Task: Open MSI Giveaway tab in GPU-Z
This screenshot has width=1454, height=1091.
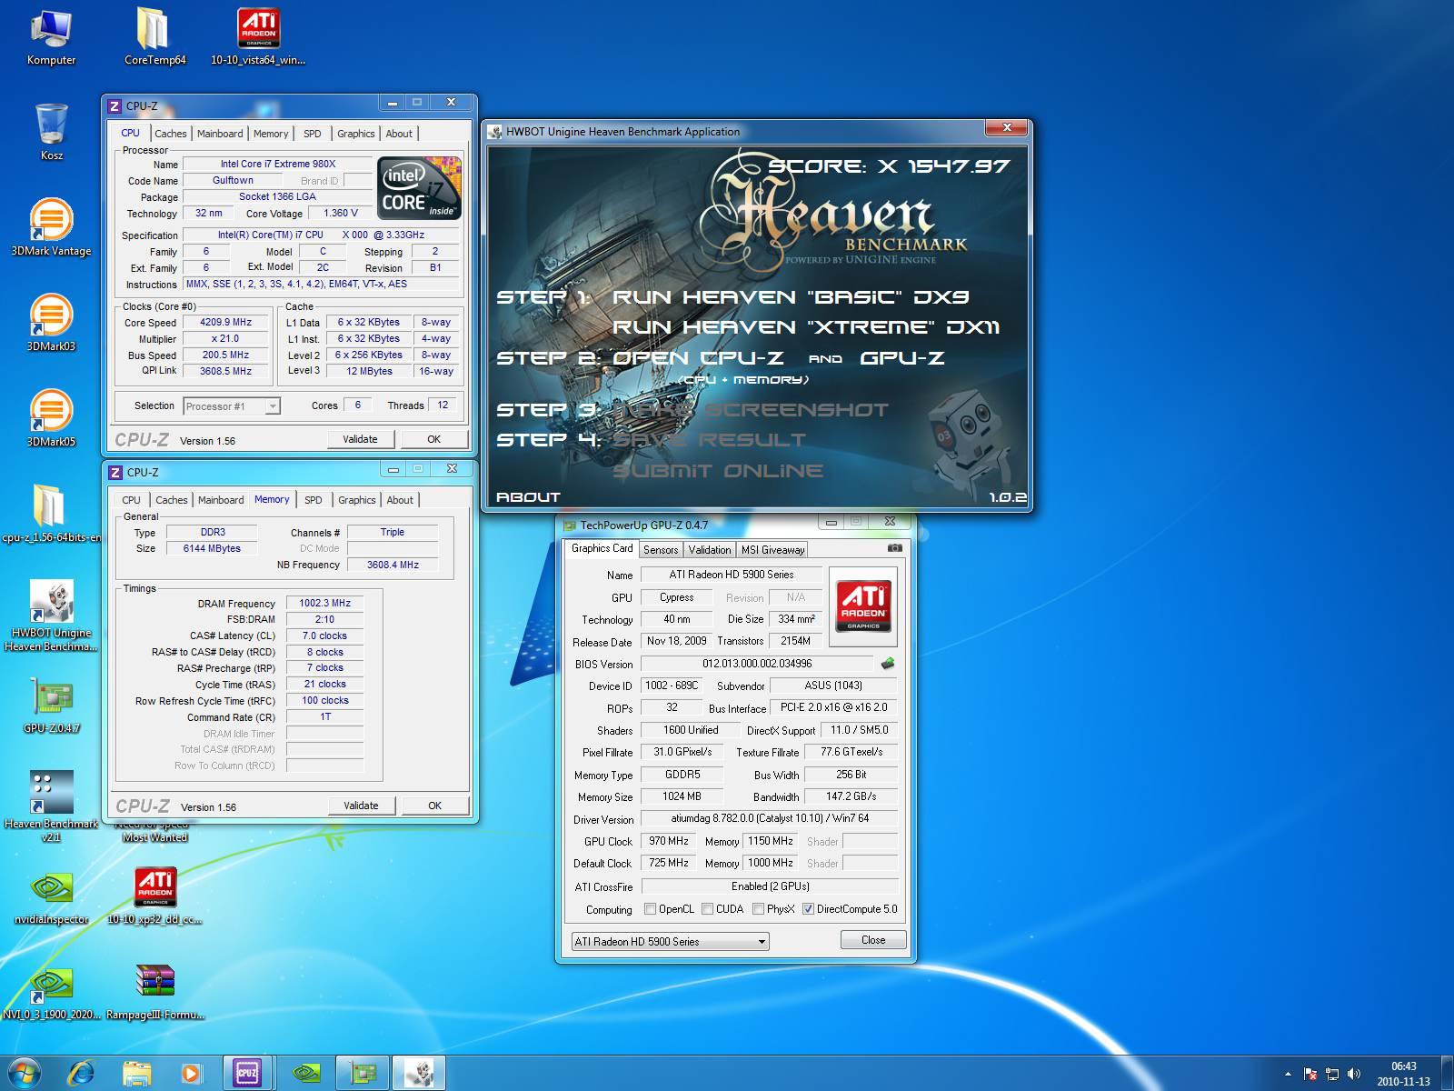Action: click(772, 549)
